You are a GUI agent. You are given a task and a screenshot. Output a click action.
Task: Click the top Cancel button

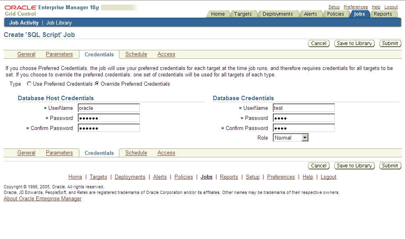pyautogui.click(x=319, y=43)
